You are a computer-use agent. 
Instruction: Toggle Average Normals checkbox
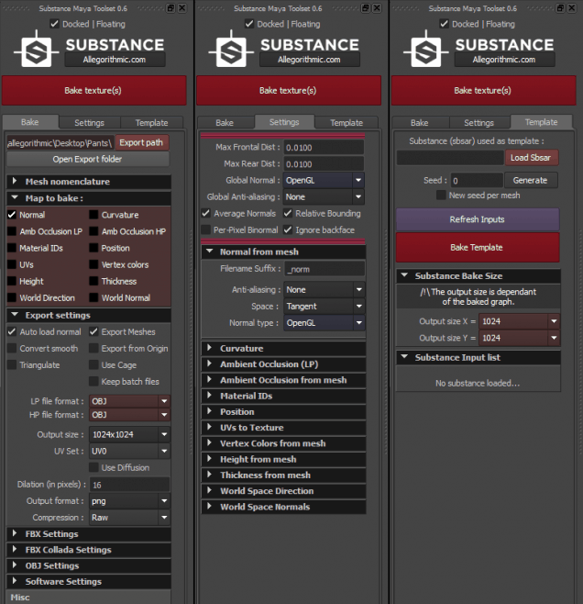pyautogui.click(x=205, y=213)
